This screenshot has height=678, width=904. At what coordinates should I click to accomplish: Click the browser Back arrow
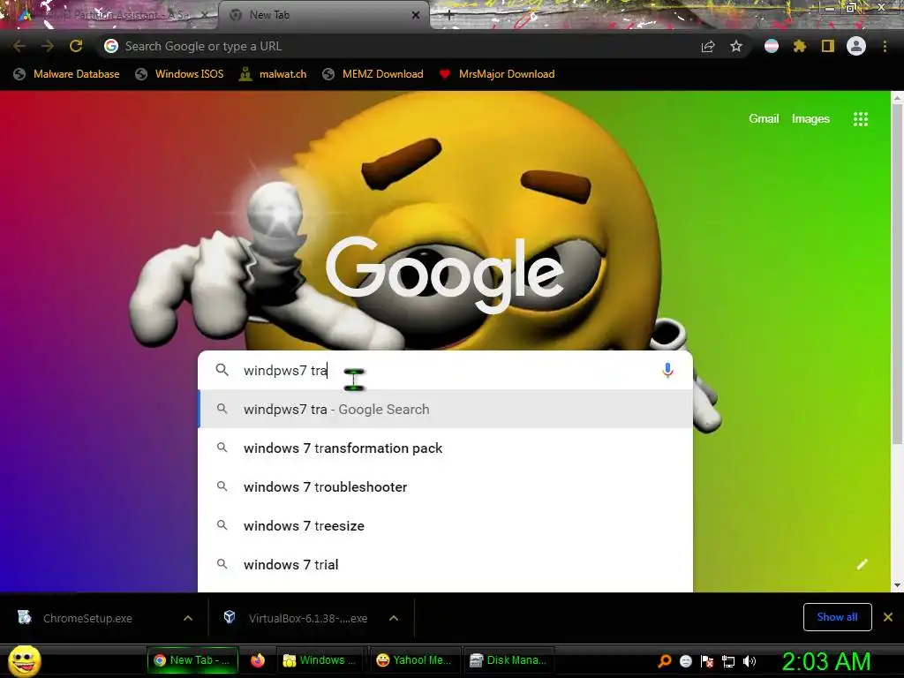(x=19, y=46)
